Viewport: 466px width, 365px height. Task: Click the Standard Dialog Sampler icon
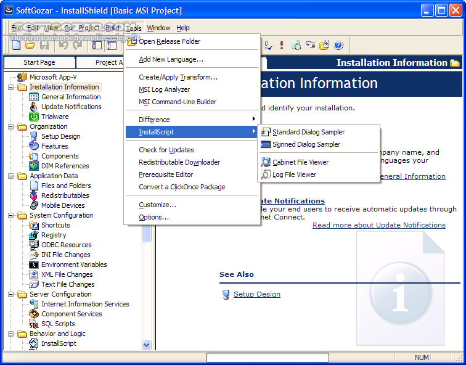click(x=266, y=132)
